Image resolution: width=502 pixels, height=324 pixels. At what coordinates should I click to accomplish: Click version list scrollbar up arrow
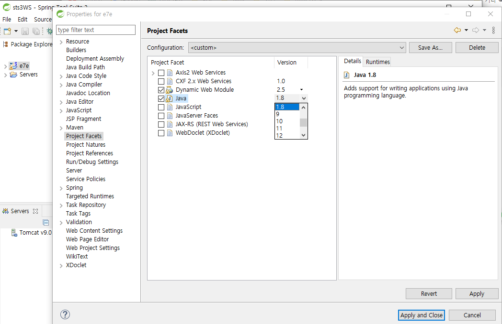coord(304,108)
